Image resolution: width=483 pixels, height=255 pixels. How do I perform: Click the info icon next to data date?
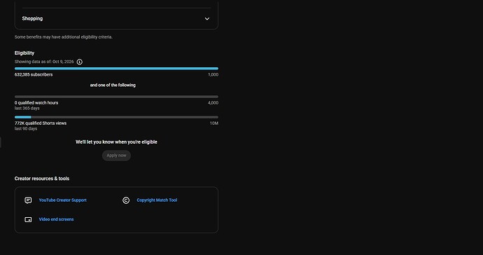pos(80,62)
